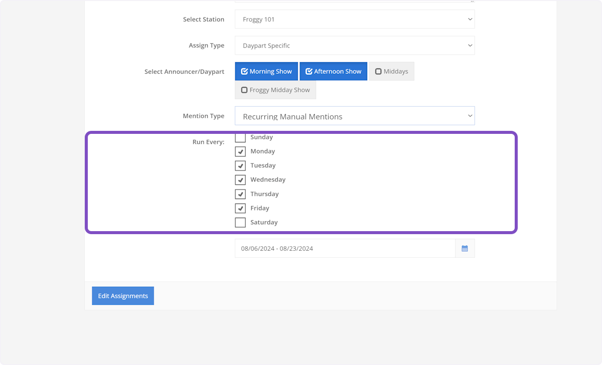Click the Wednesday label text
Image resolution: width=602 pixels, height=365 pixels.
pos(268,179)
